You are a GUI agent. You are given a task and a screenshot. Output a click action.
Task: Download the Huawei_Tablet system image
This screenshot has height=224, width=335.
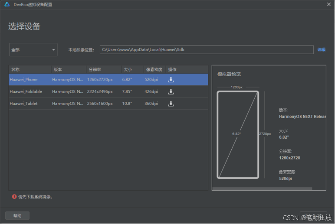tap(171, 104)
